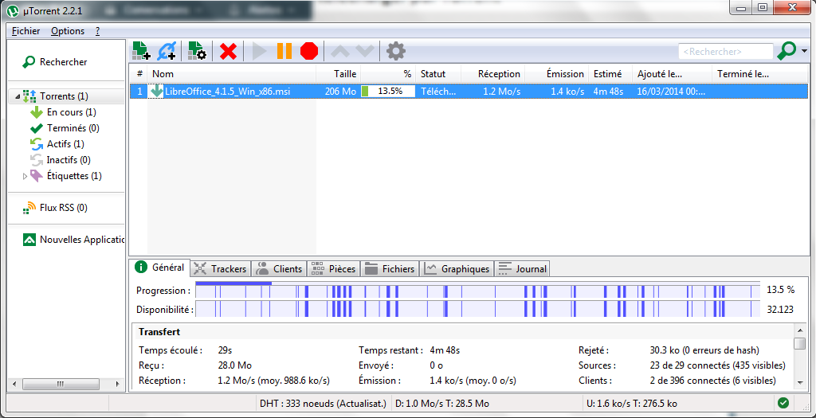Sort by the % column header
This screenshot has height=418, width=816.
pyautogui.click(x=388, y=74)
